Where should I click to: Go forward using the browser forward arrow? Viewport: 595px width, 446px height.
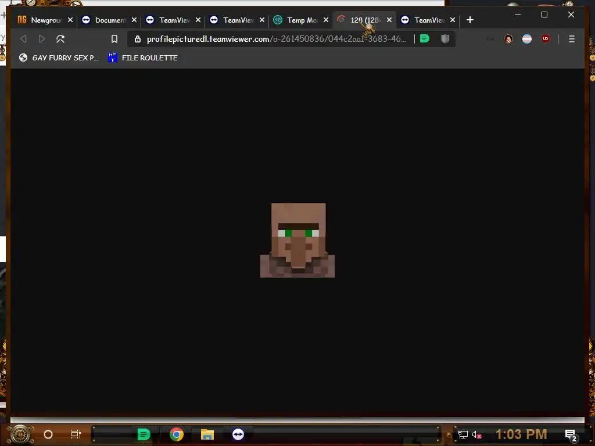pos(42,39)
